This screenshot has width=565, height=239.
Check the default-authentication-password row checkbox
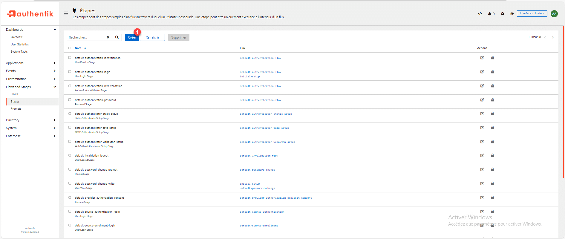coord(70,100)
